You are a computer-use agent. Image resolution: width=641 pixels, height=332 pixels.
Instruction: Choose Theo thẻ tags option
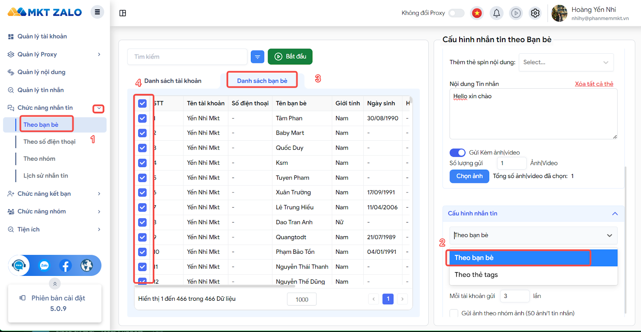(x=533, y=275)
